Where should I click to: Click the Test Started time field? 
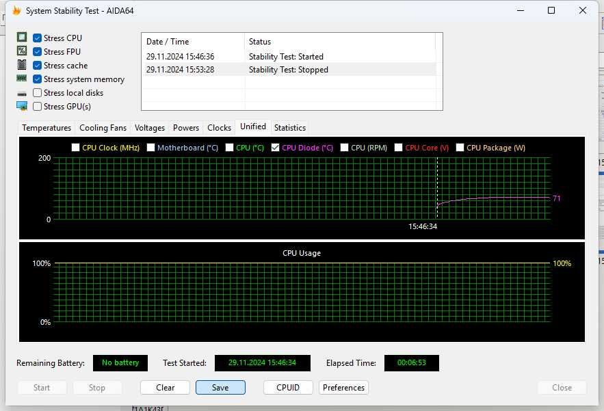[x=262, y=363]
